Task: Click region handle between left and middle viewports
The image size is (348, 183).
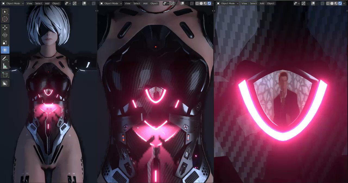Action: pos(97,11)
